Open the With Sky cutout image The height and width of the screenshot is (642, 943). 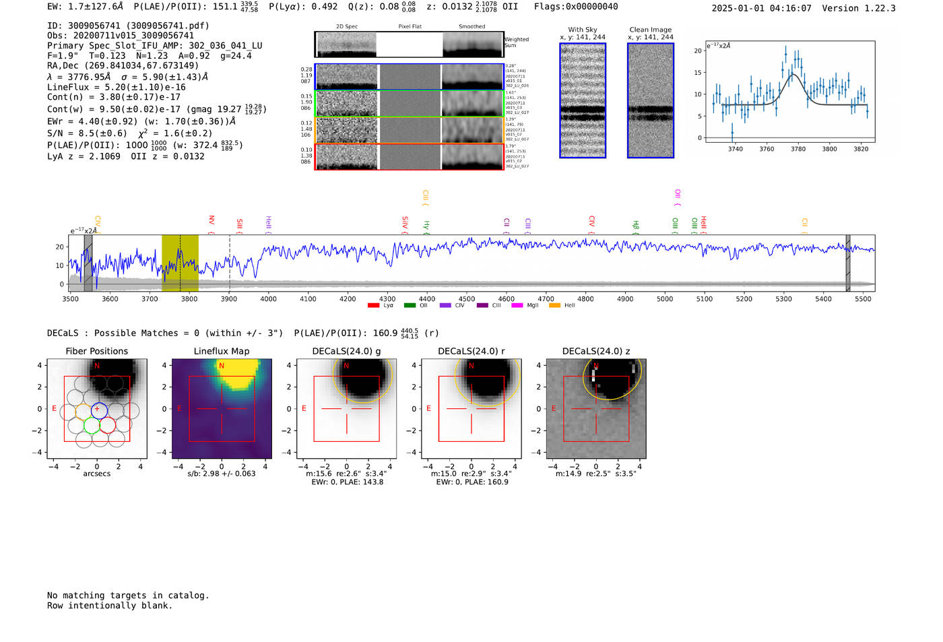coord(583,100)
